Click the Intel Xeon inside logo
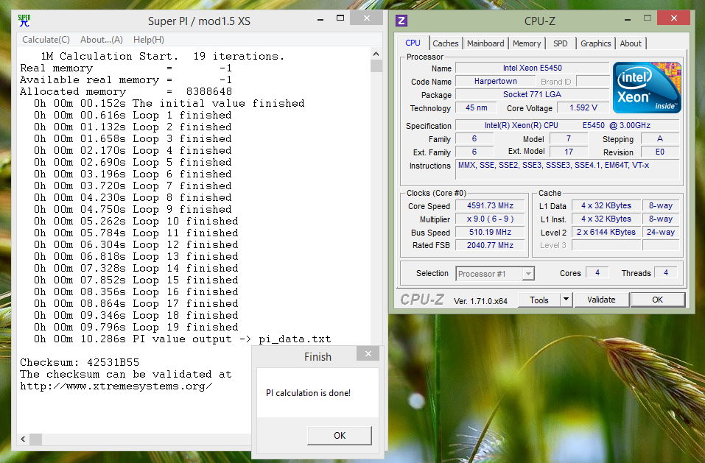The width and height of the screenshot is (705, 463). [647, 88]
